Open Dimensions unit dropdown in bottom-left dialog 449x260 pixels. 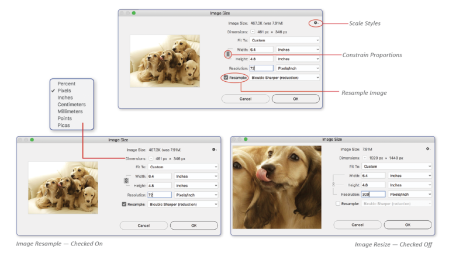click(151, 158)
